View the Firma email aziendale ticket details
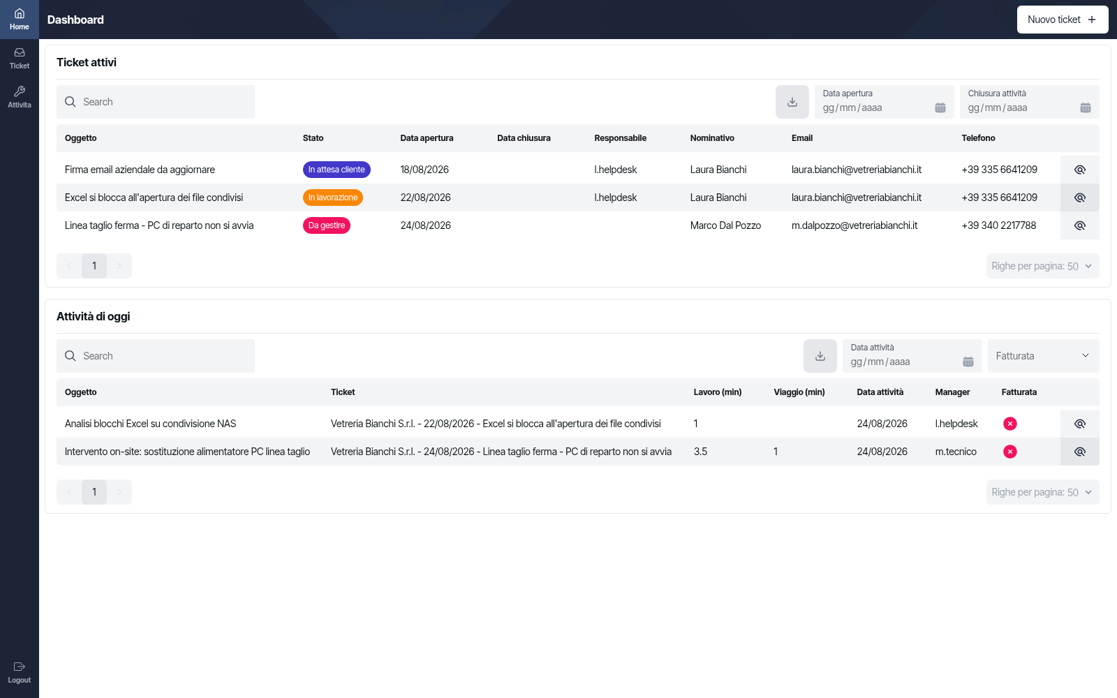 click(x=1080, y=170)
